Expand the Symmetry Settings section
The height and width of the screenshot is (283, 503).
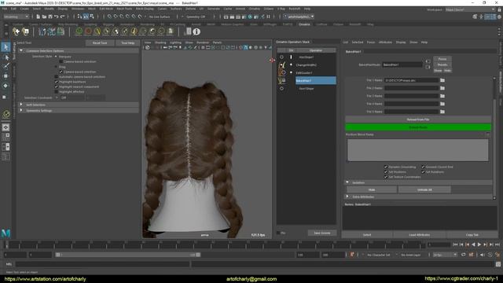tap(21, 110)
